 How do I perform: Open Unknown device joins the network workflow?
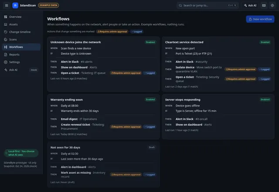pos(75,42)
